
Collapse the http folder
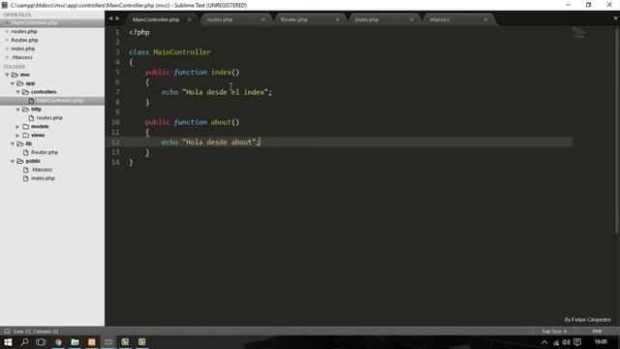17,110
